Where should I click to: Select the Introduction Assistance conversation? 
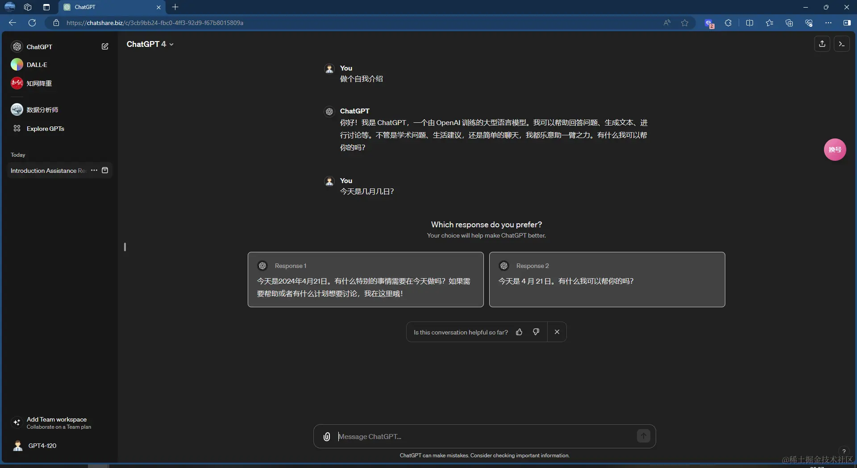tap(48, 171)
